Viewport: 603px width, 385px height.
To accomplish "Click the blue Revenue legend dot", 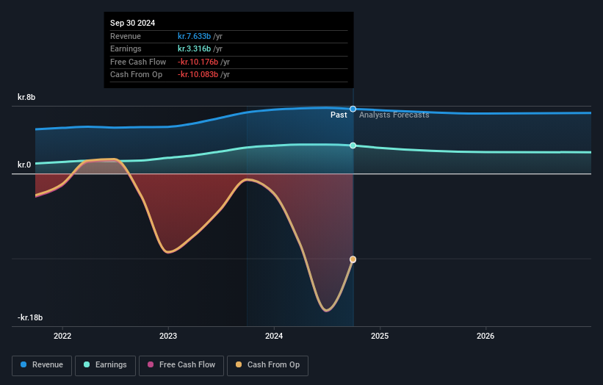I will (x=24, y=364).
